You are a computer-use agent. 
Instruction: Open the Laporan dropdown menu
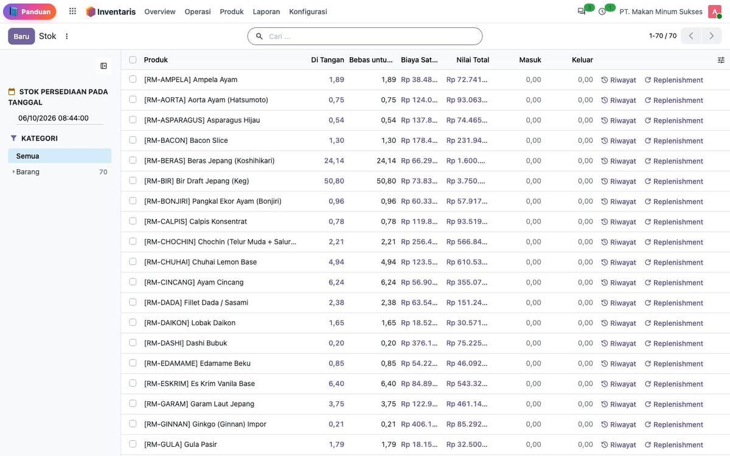266,12
